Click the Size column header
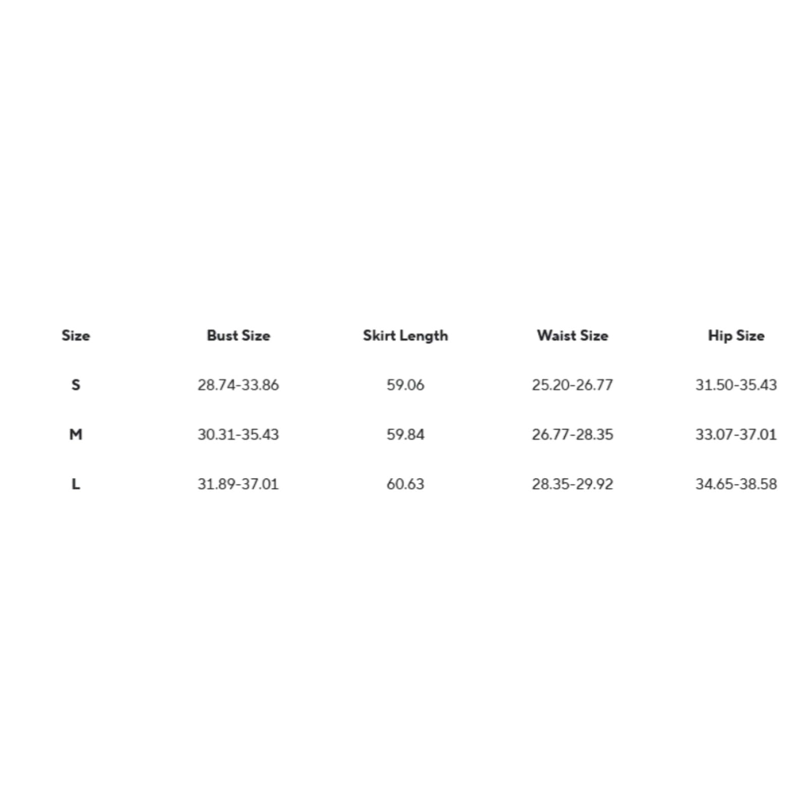This screenshot has height=807, width=807. pos(76,335)
